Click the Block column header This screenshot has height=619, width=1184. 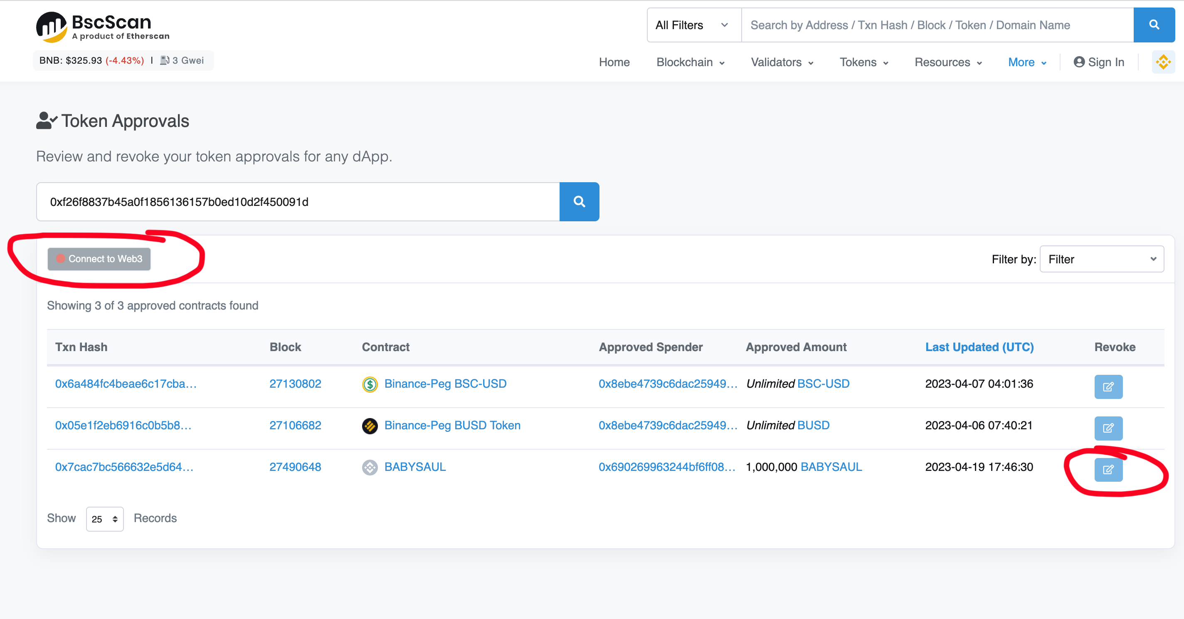coord(285,347)
